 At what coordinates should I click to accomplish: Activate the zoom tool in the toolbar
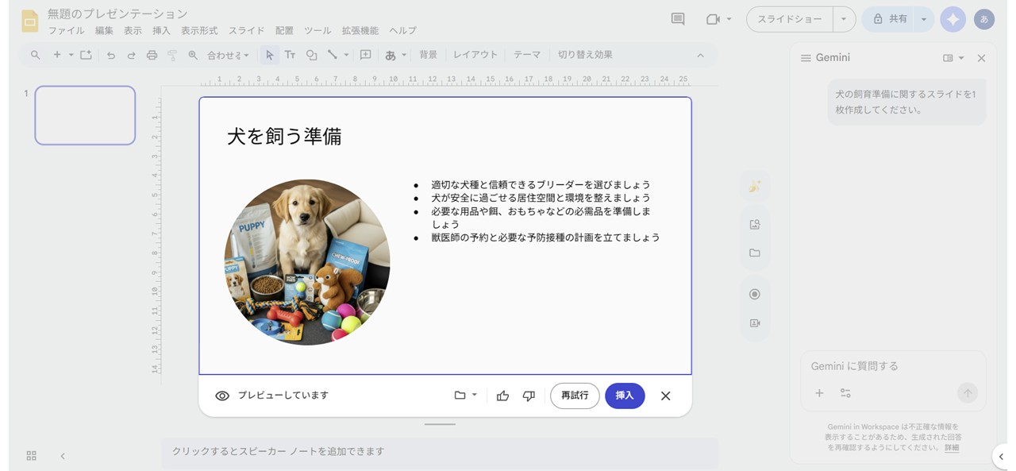pos(193,55)
